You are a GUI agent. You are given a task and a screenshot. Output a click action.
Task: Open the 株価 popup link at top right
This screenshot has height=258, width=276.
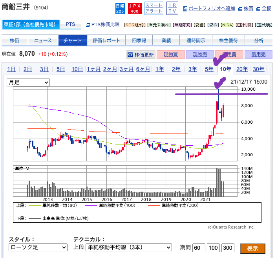coord(249,9)
